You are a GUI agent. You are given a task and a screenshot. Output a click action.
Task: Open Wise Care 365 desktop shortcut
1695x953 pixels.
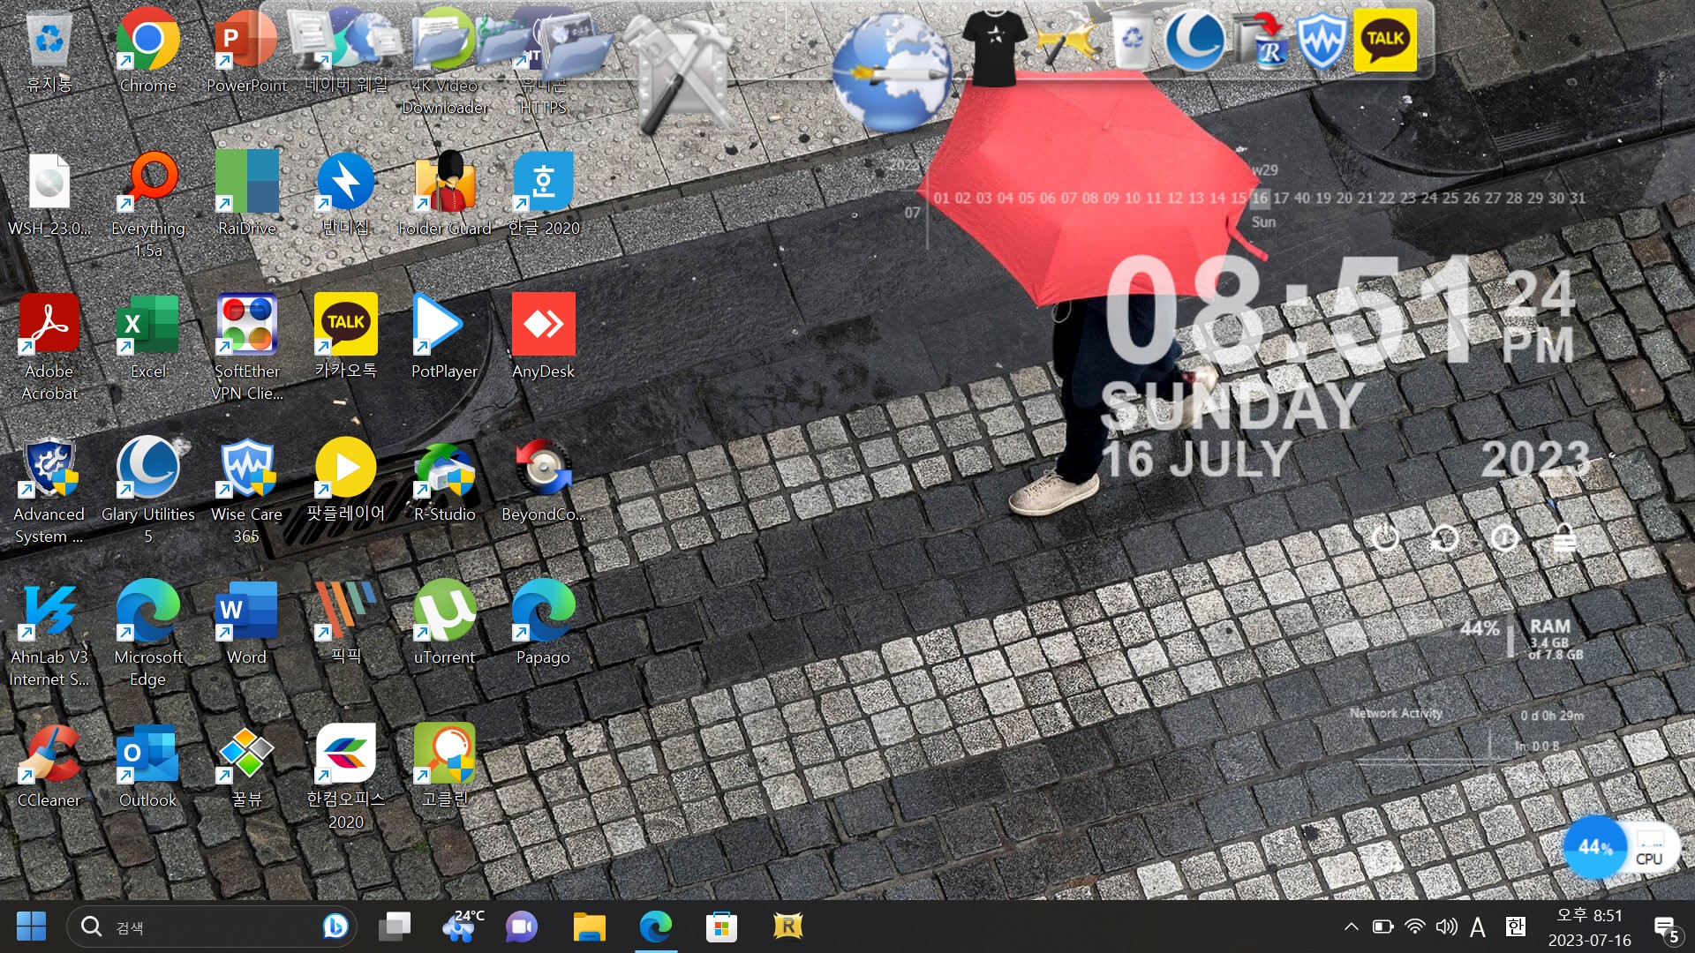pyautogui.click(x=246, y=491)
